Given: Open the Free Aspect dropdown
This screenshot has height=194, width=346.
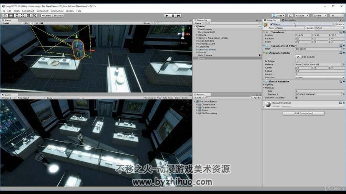Looking at the screenshot, I should tap(31, 98).
